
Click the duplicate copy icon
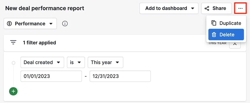click(214, 23)
